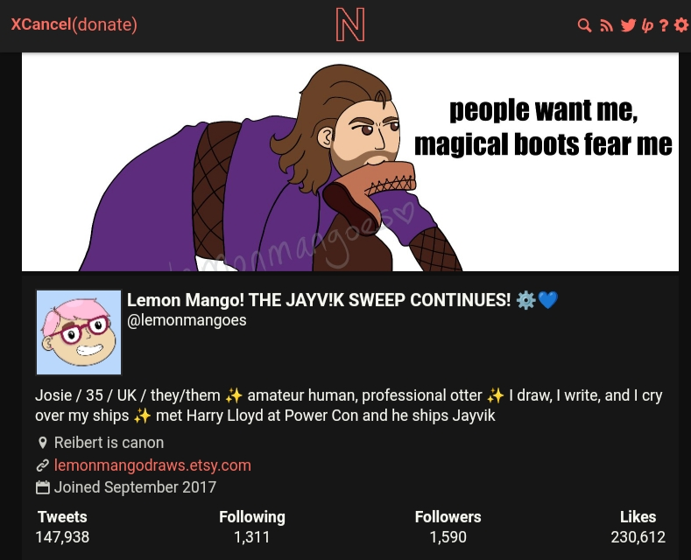The width and height of the screenshot is (691, 560).
Task: Open preferences via the gear icon
Action: [x=681, y=25]
